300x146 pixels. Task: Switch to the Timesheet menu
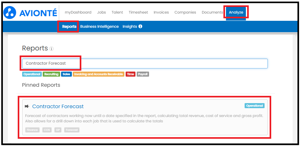[x=138, y=12]
